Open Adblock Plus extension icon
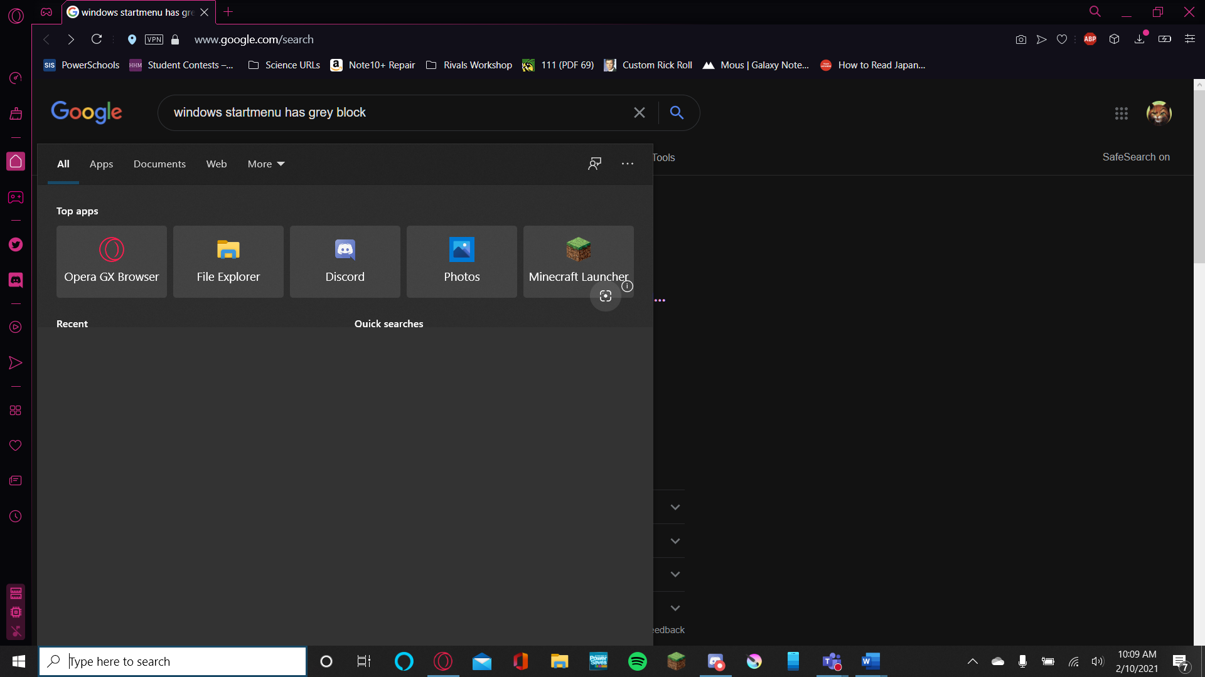 point(1090,39)
